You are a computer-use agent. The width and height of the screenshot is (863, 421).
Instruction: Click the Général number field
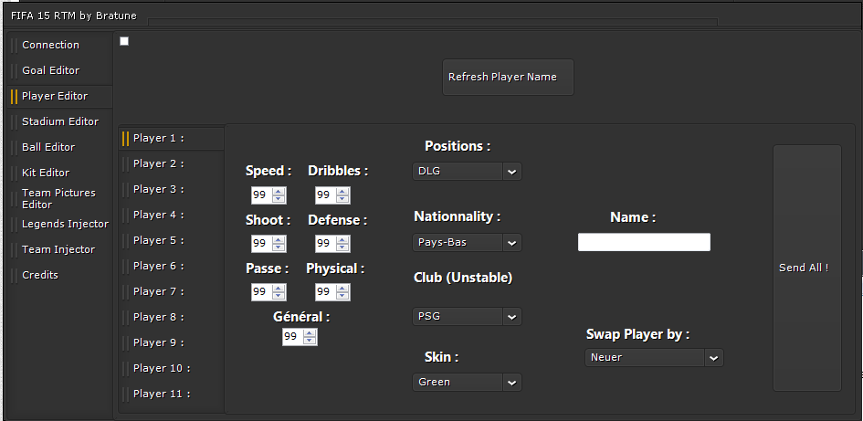[x=293, y=337]
